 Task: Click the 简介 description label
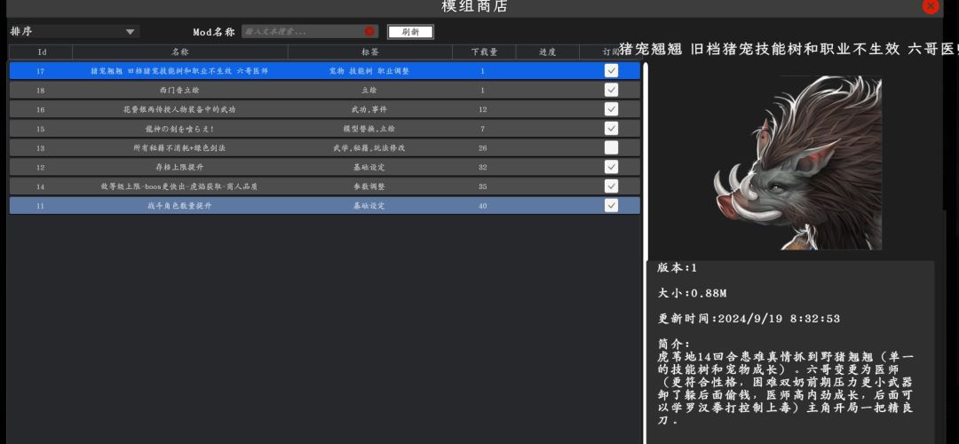pyautogui.click(x=673, y=344)
